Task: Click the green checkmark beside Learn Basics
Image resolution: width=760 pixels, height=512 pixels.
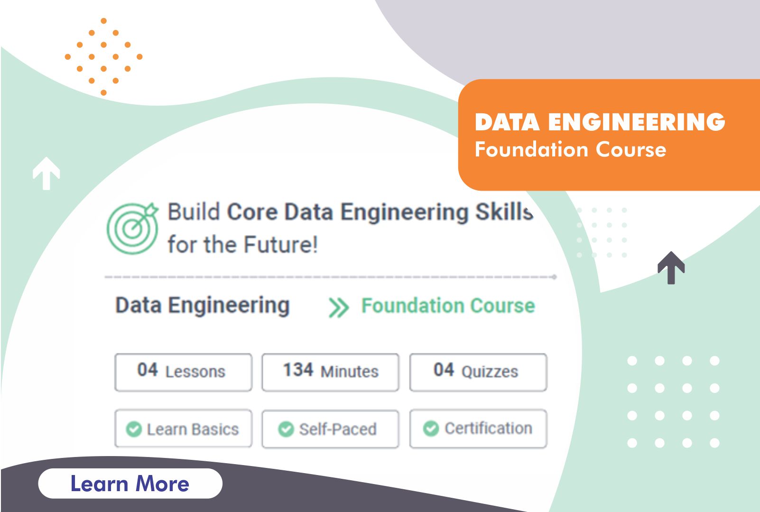Action: pos(134,429)
